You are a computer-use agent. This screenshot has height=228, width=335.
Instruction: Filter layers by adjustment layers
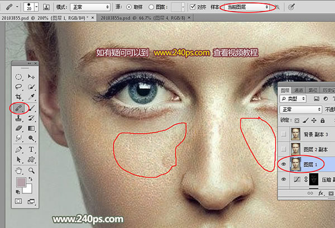(x=326, y=98)
